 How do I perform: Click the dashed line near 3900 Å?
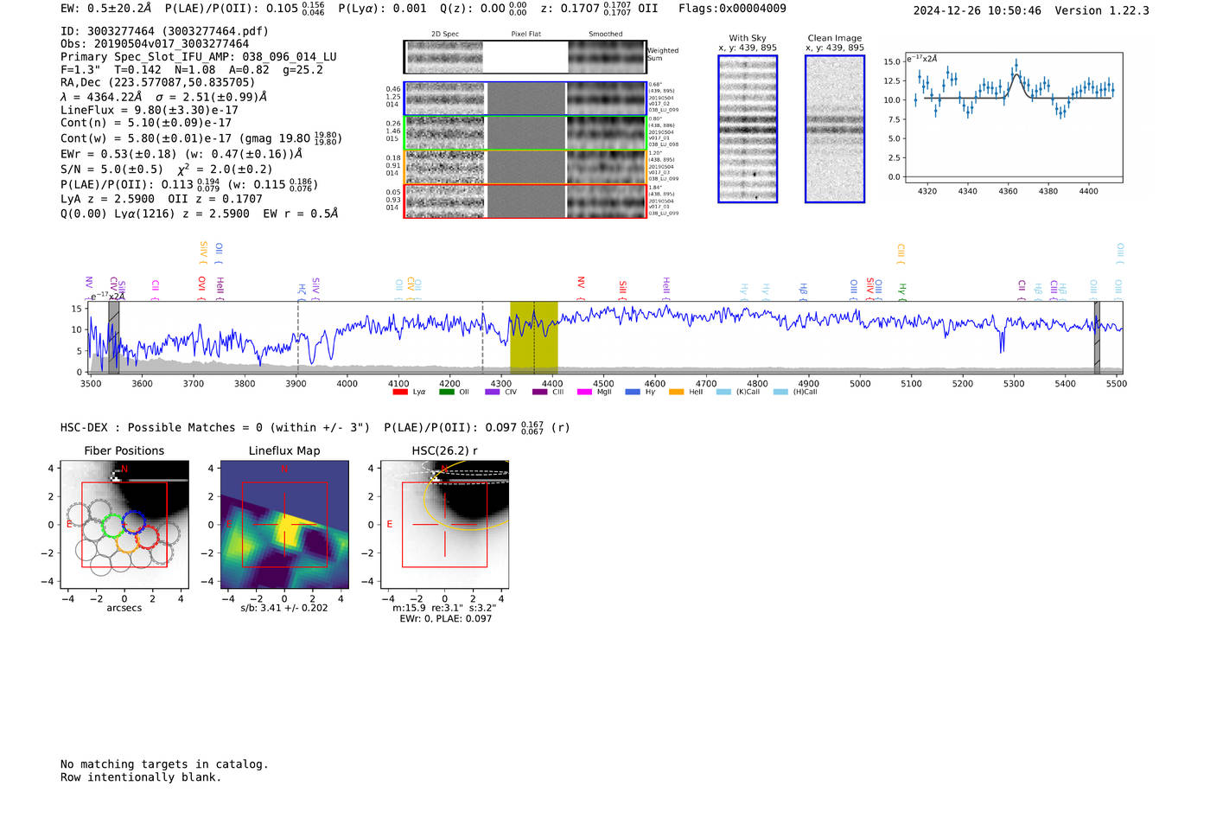298,337
